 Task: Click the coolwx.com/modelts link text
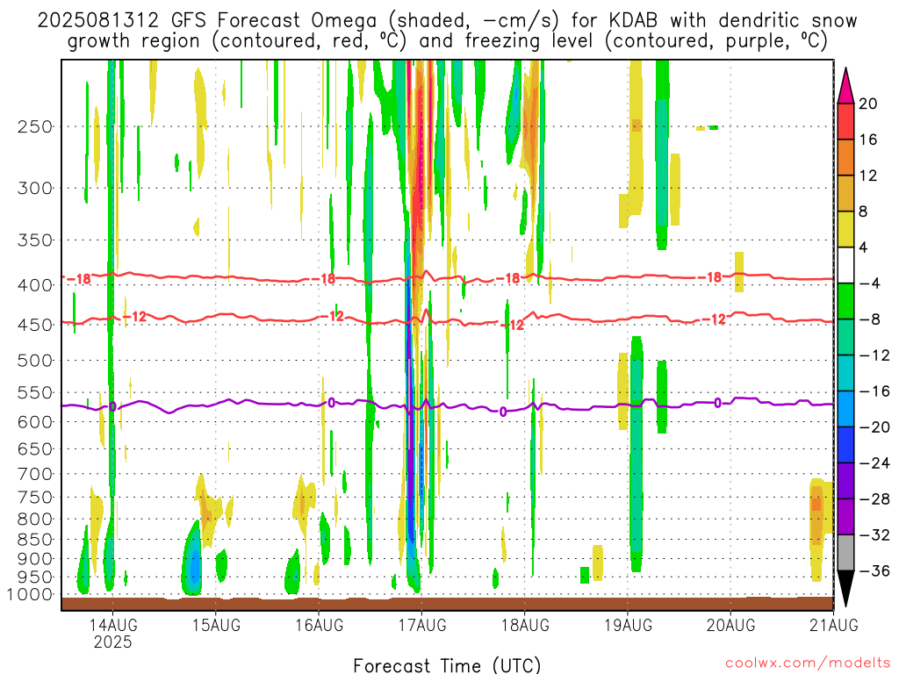[808, 663]
